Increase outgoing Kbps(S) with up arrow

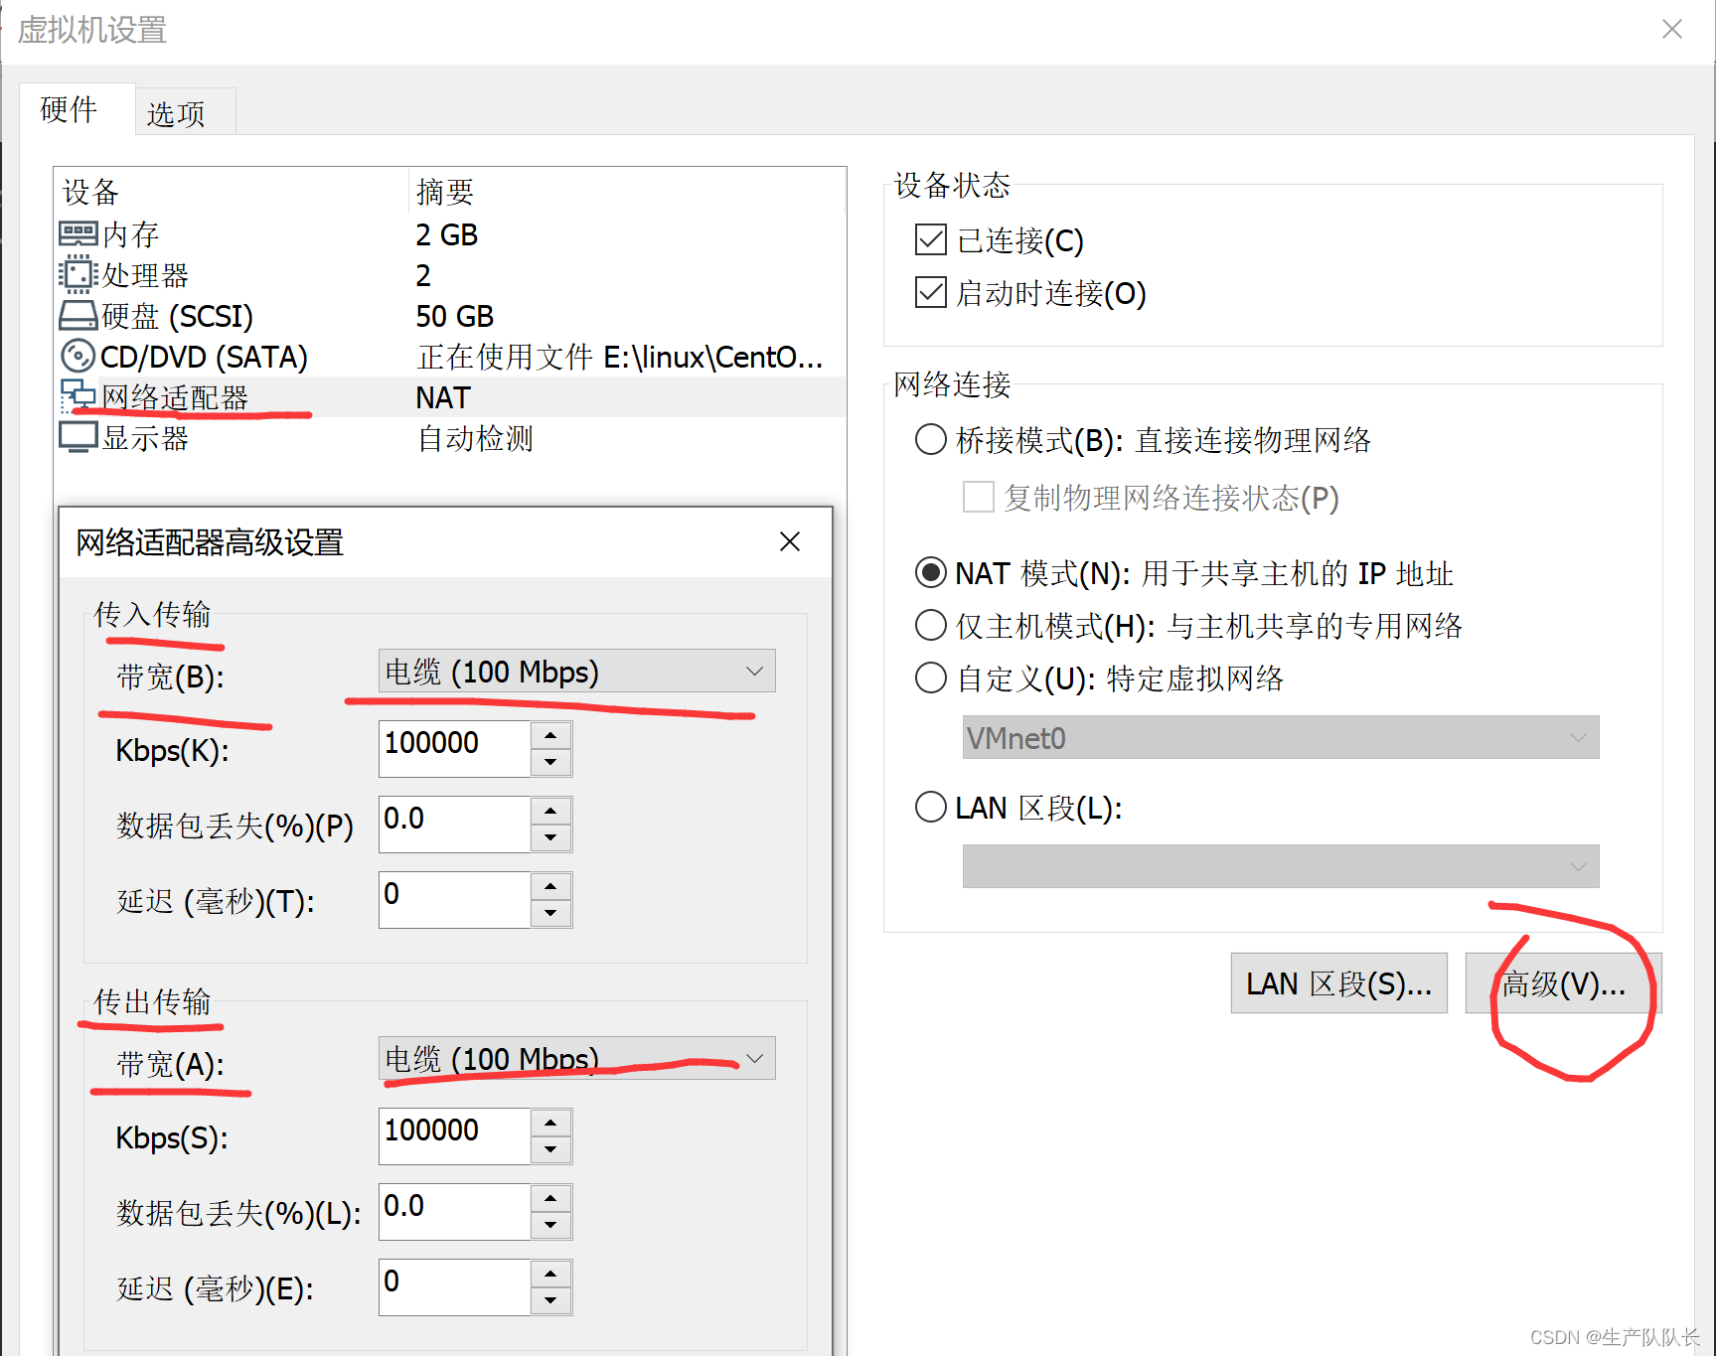tap(550, 1123)
